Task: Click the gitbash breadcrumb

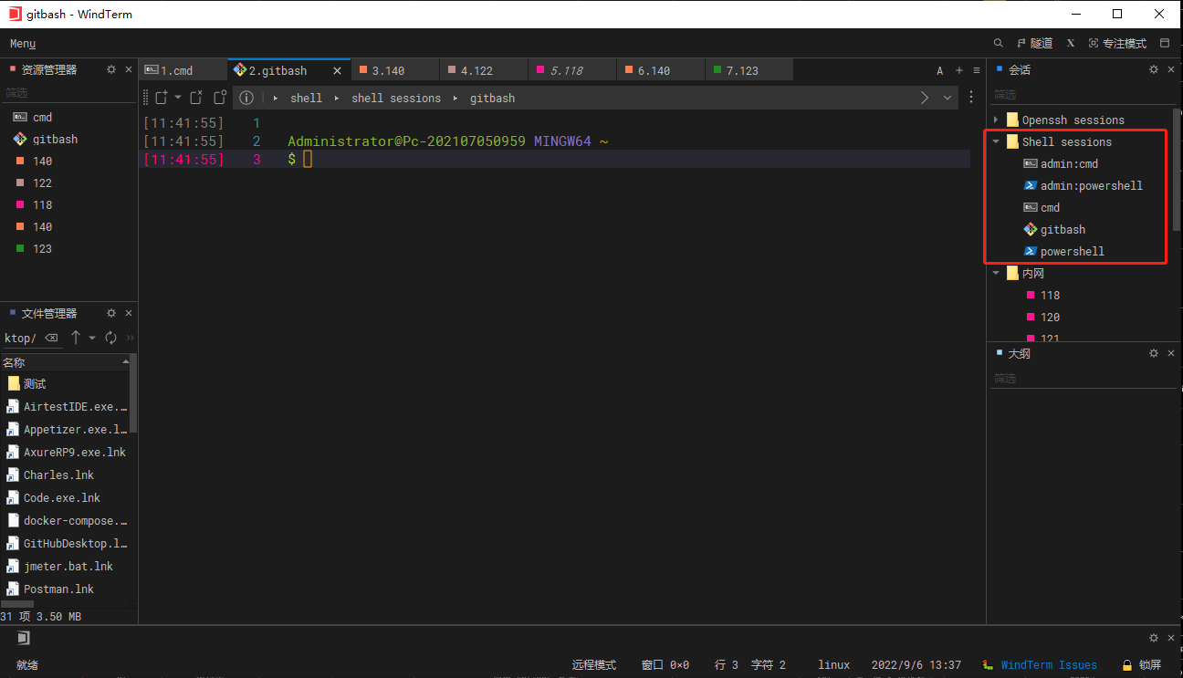Action: tap(493, 98)
